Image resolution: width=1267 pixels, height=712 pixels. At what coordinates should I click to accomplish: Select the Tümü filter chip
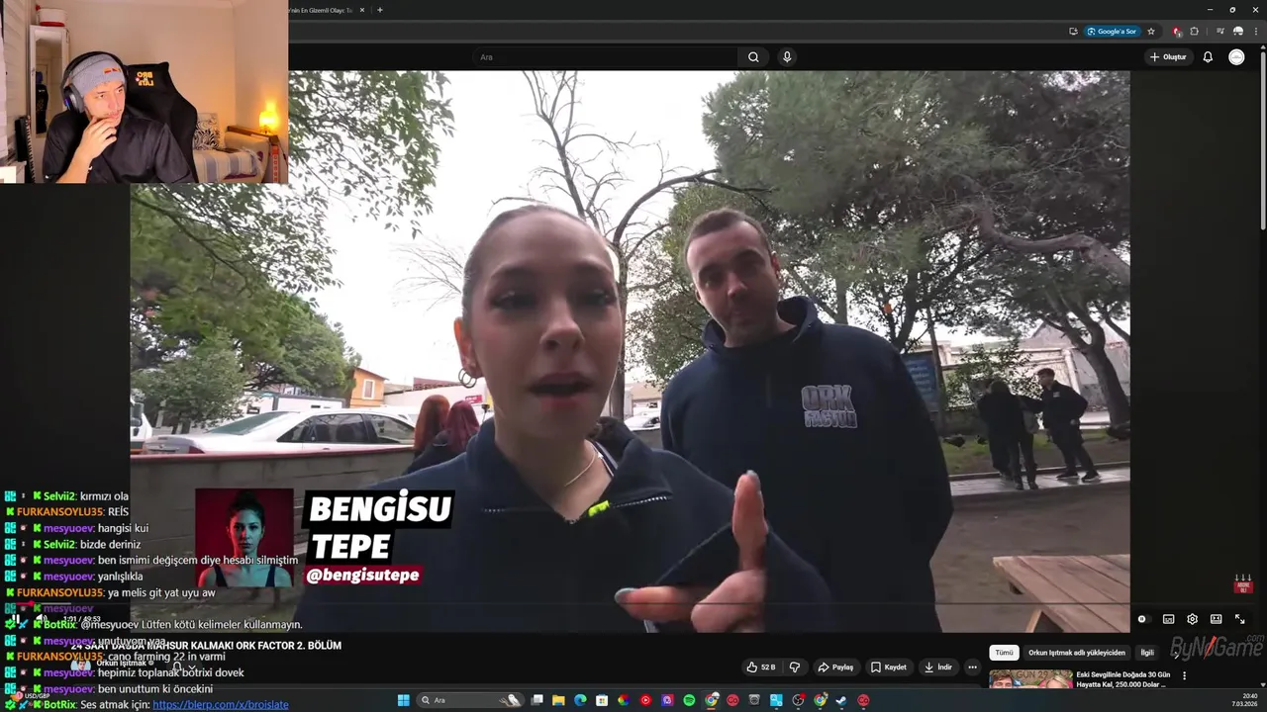(x=1004, y=653)
